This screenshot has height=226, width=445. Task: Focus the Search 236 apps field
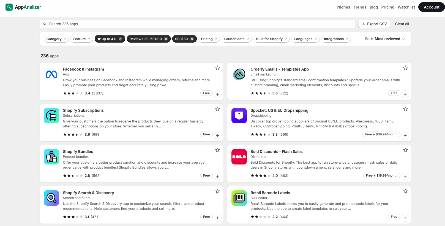197,24
